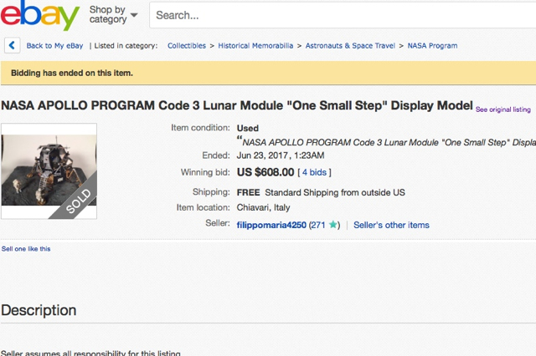Viewport: 536px width, 356px height.
Task: Click the back arrow icon
Action: coord(13,45)
